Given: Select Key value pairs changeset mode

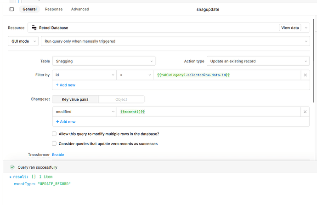Looking at the screenshot, I should tap(75, 99).
